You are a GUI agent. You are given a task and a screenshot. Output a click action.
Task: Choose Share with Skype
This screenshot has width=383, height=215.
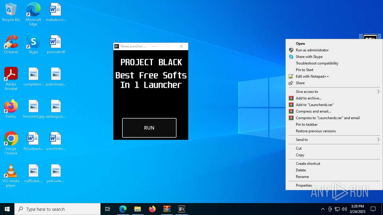[334, 57]
